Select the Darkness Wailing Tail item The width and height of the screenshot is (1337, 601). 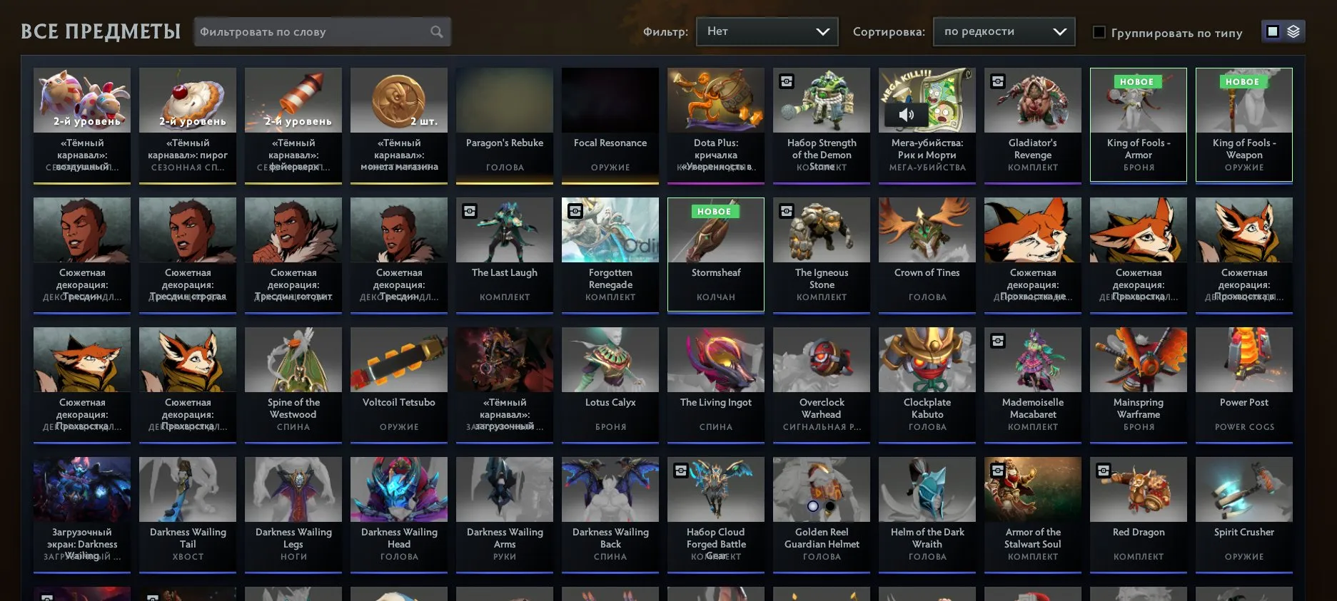pyautogui.click(x=188, y=514)
